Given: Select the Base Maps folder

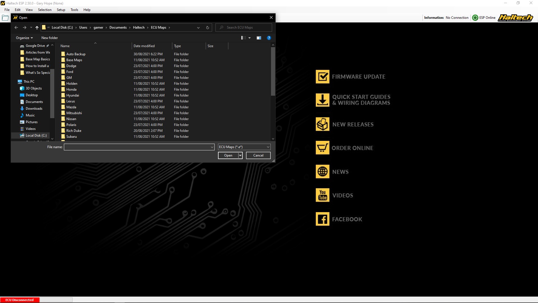Looking at the screenshot, I should 74,60.
